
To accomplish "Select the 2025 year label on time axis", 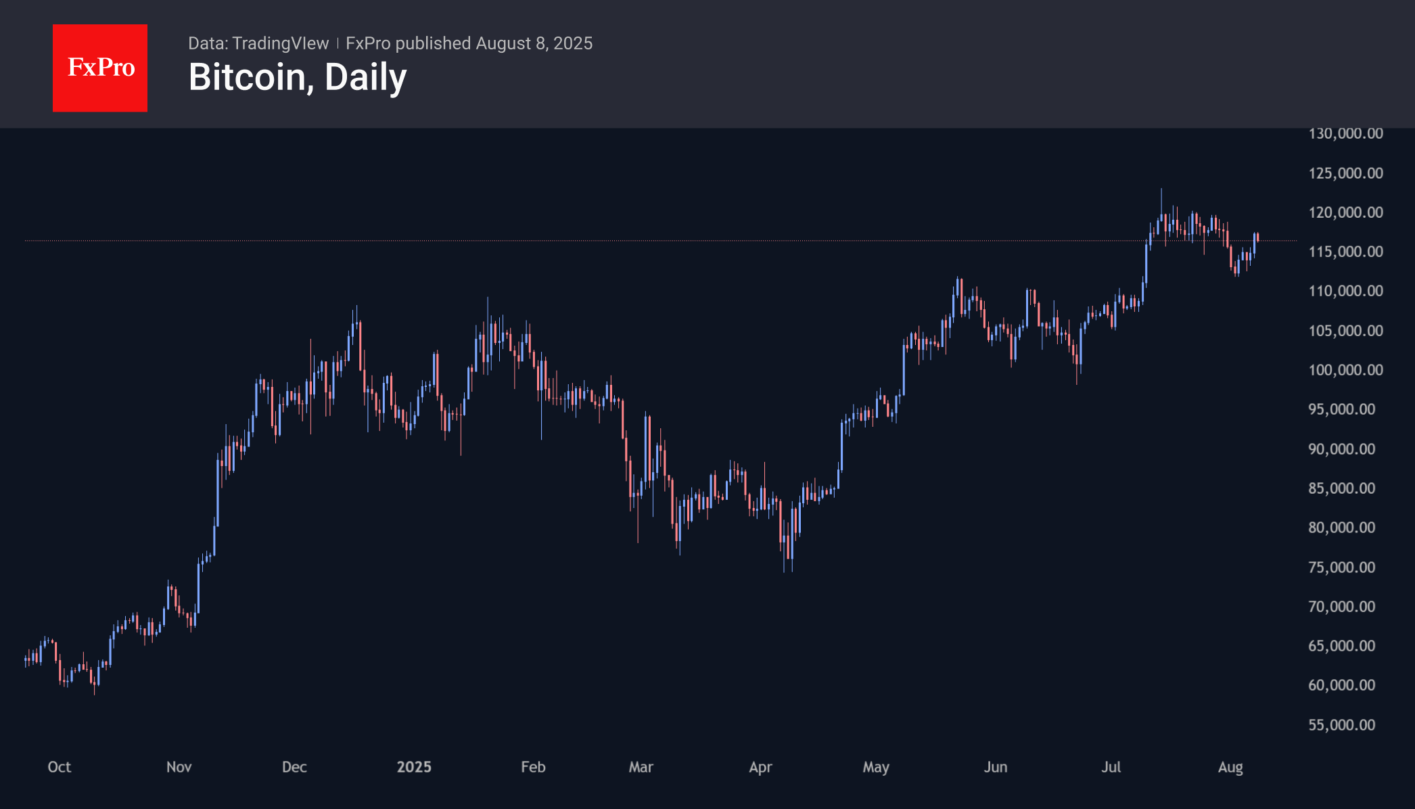I will (414, 767).
